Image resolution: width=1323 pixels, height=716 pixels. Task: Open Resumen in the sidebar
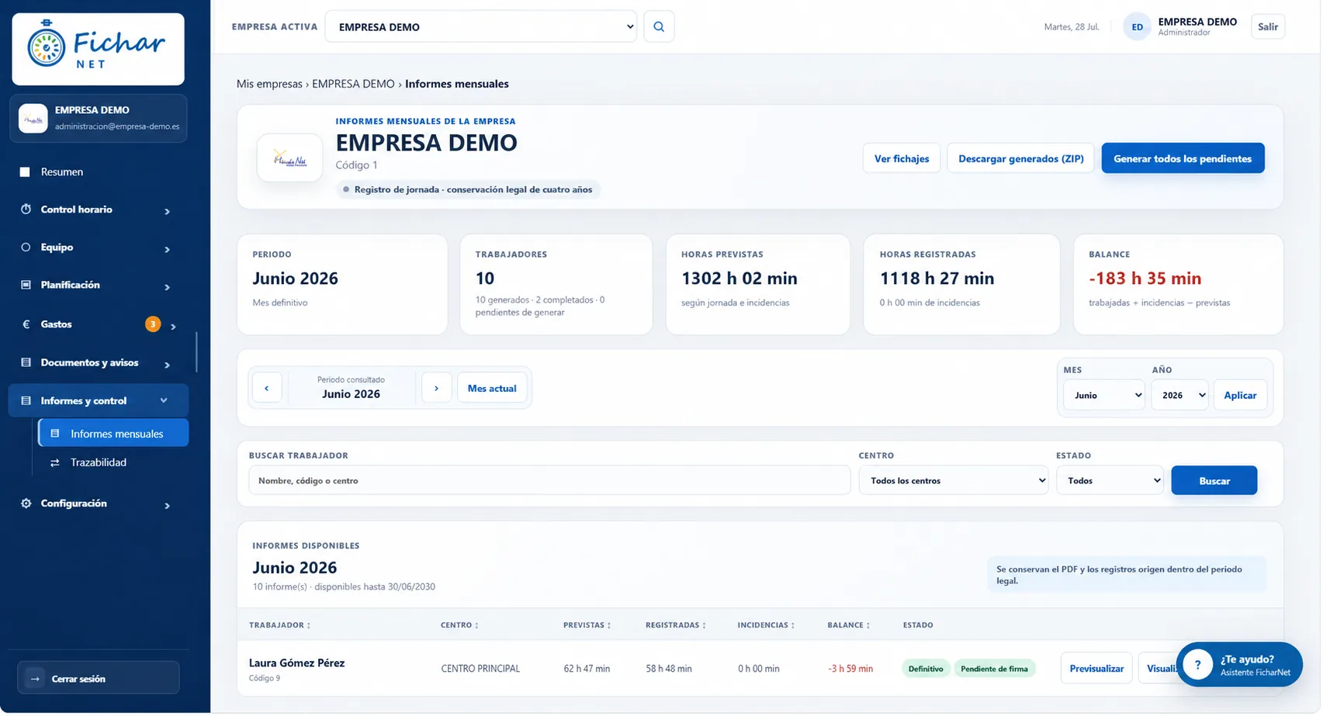click(99, 172)
